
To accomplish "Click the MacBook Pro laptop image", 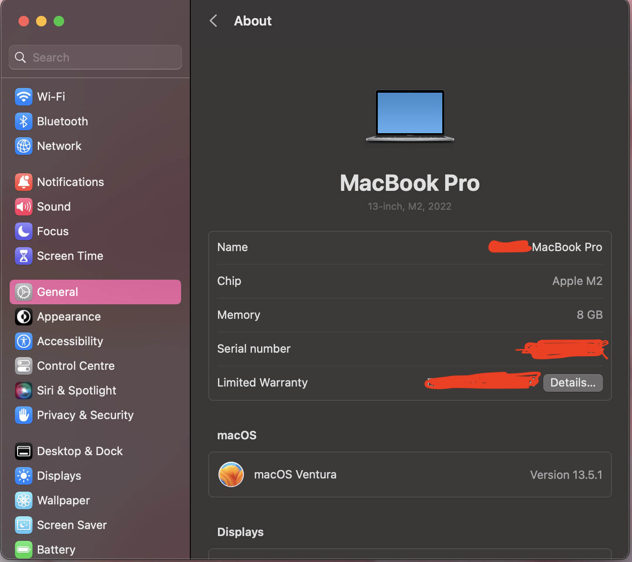I will coord(410,116).
